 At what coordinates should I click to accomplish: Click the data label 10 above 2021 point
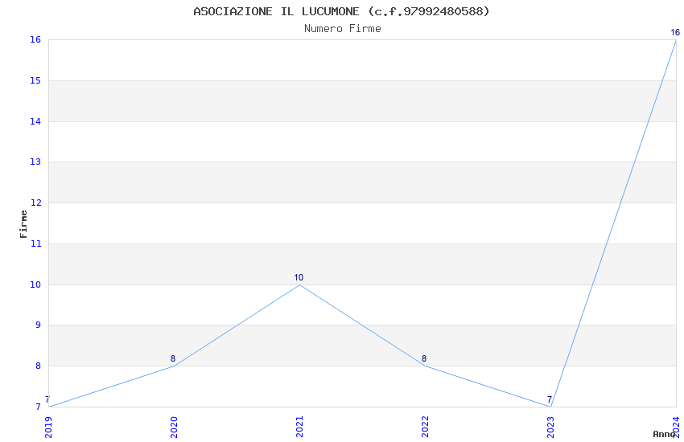(299, 277)
